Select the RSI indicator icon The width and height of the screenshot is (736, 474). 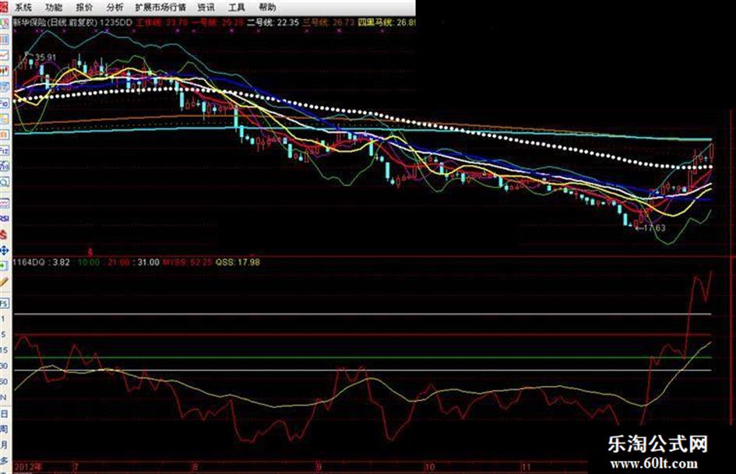(4, 219)
